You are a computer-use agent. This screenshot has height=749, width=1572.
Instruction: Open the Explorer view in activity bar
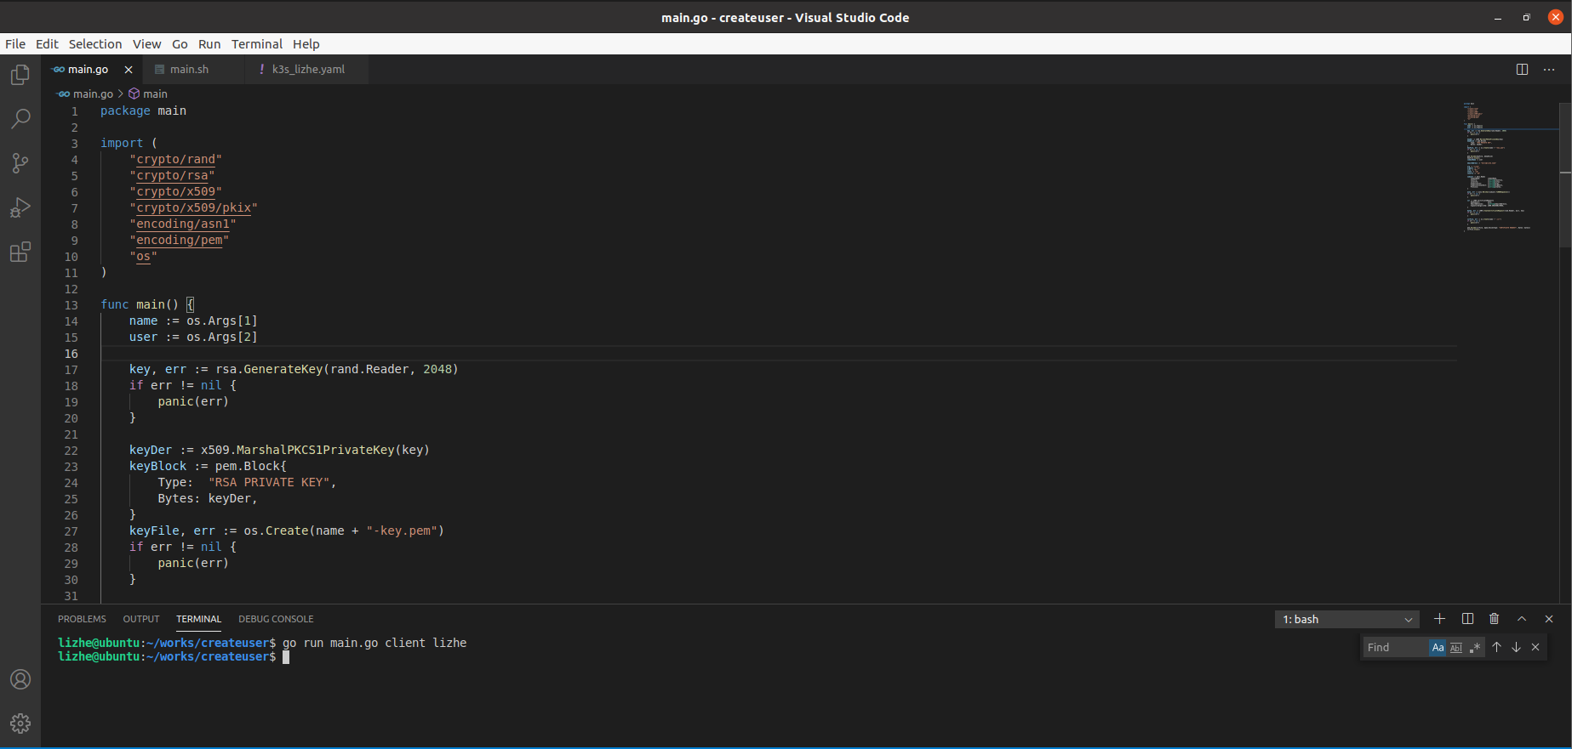click(x=20, y=75)
